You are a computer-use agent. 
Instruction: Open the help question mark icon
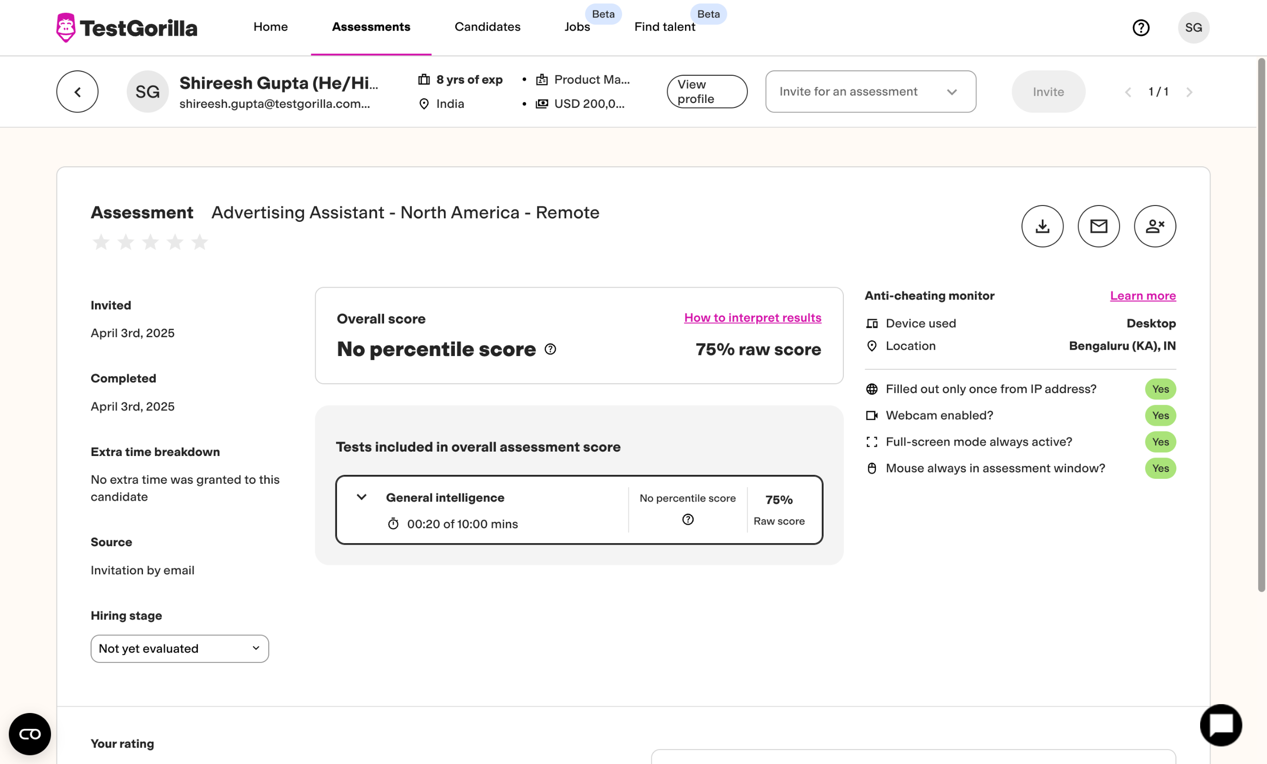pos(1140,28)
